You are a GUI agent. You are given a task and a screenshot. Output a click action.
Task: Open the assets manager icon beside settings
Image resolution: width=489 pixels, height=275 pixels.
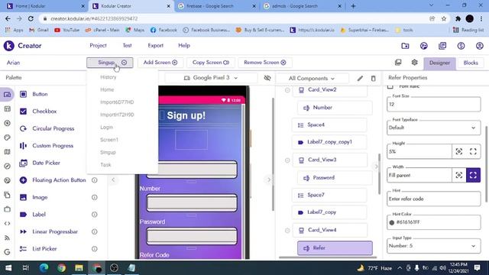[398, 63]
